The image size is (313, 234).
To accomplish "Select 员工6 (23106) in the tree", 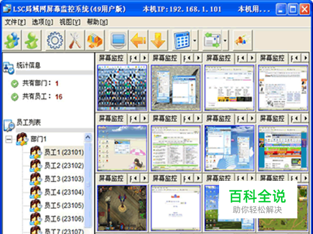I will tap(64, 219).
